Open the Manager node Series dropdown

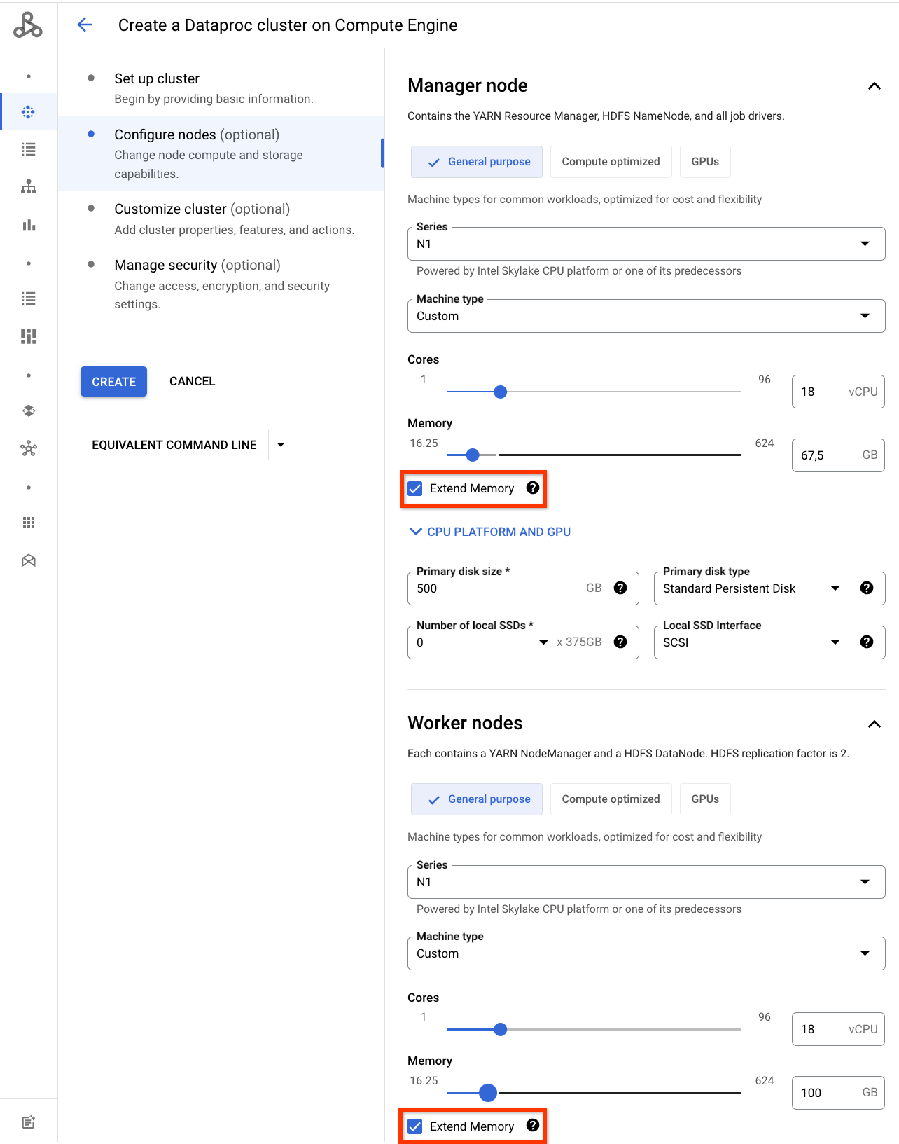646,244
